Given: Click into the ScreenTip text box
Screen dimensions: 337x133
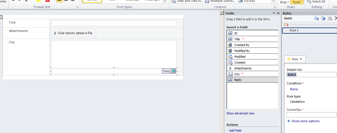Looking at the screenshot, I should (x=311, y=115).
